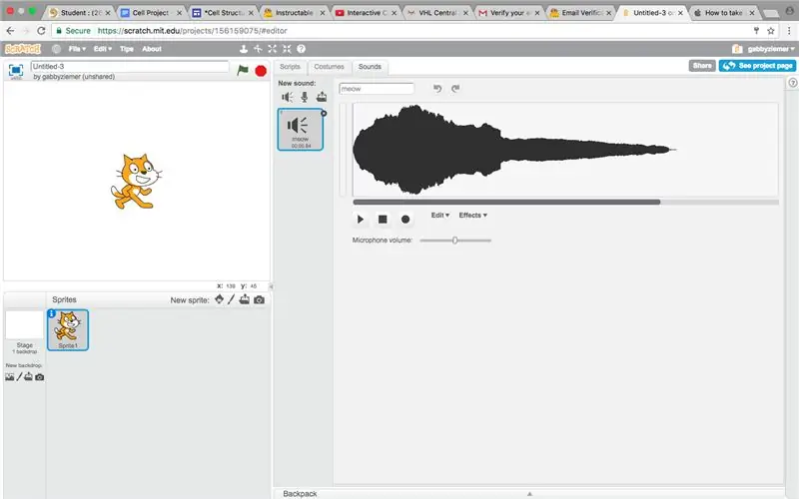
Task: Switch to the Scripts tab
Action: tap(290, 67)
